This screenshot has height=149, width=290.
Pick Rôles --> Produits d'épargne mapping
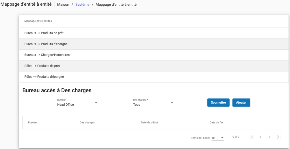(44, 77)
